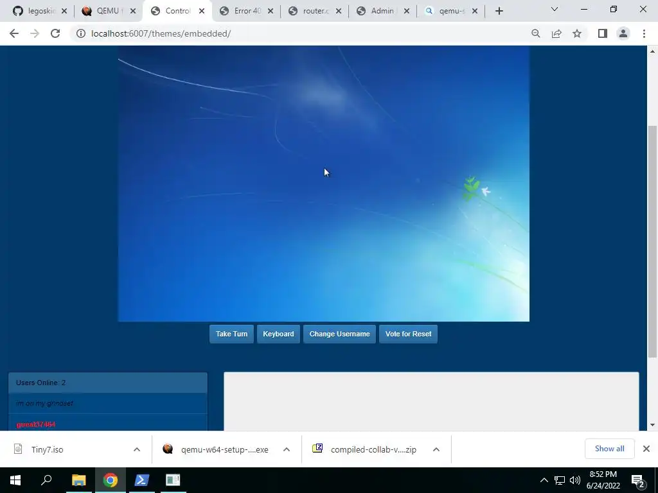This screenshot has height=493, width=658.
Task: Toggle browser side panel
Action: click(x=603, y=33)
